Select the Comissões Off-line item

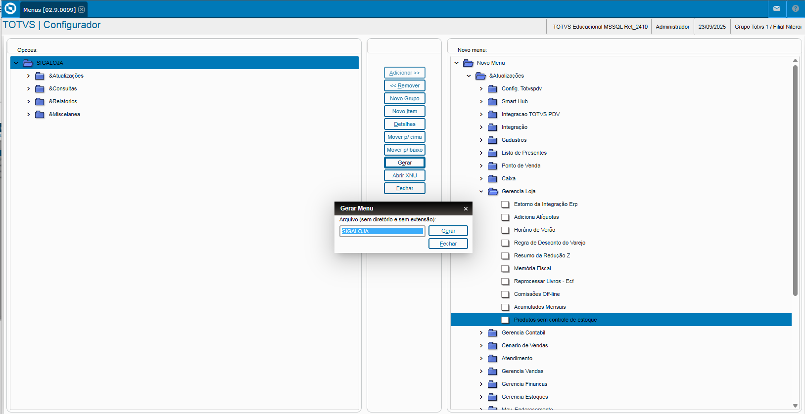tap(537, 294)
